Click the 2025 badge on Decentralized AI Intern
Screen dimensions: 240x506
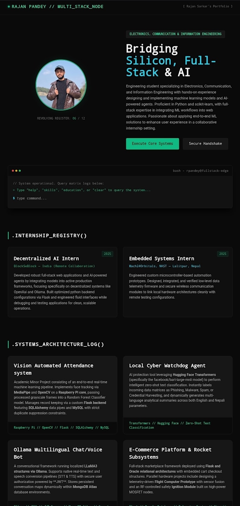(107, 254)
